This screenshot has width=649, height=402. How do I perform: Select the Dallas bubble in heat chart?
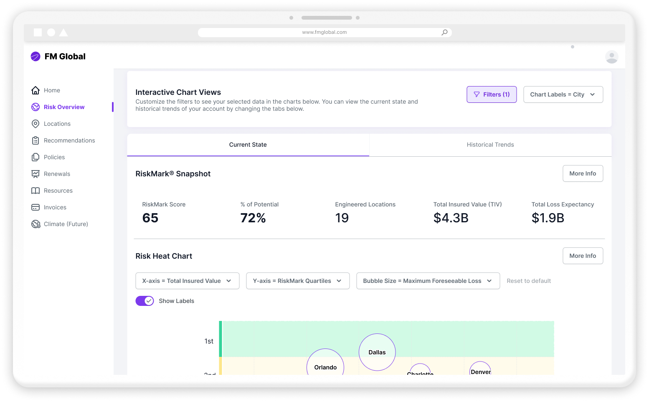tap(377, 352)
